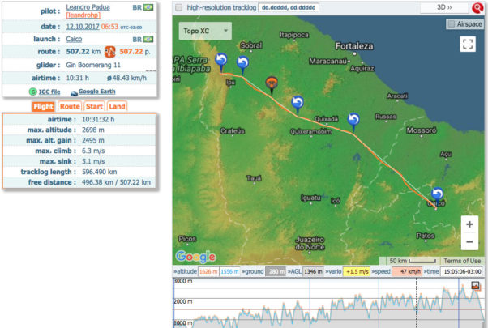The height and width of the screenshot is (328, 488).
Task: Click the 1346 m AGL value
Action: (x=313, y=271)
